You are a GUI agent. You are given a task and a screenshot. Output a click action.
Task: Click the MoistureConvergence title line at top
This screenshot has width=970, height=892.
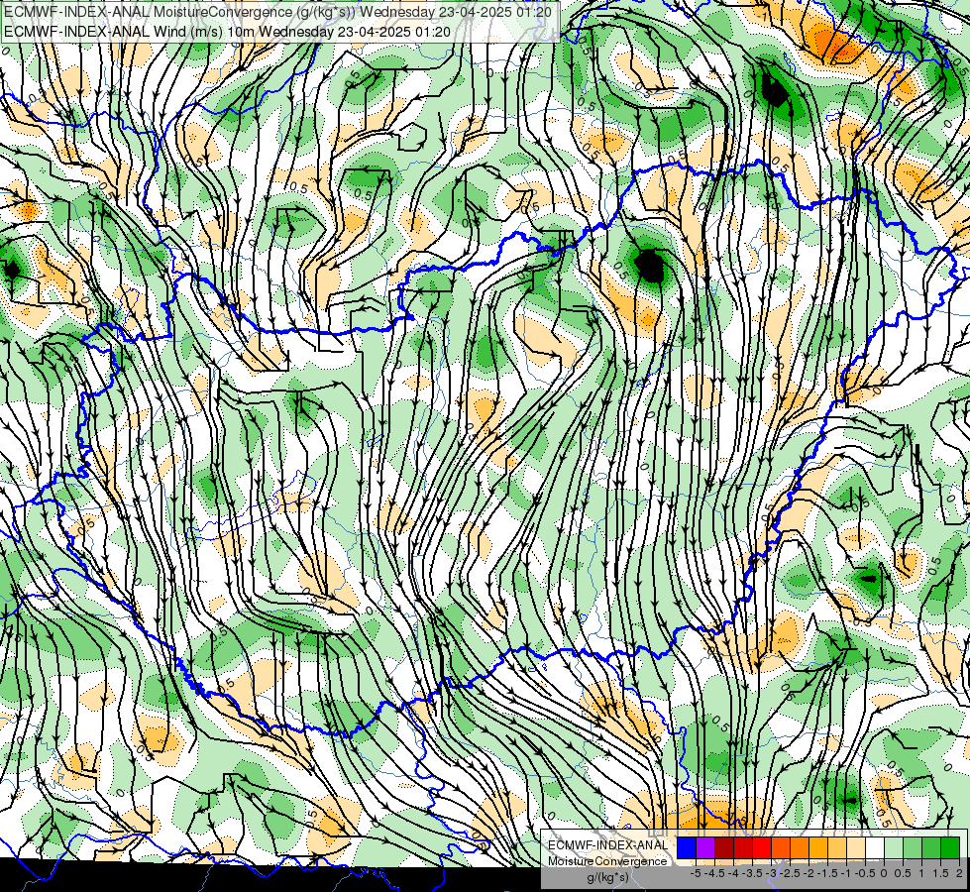tap(277, 12)
